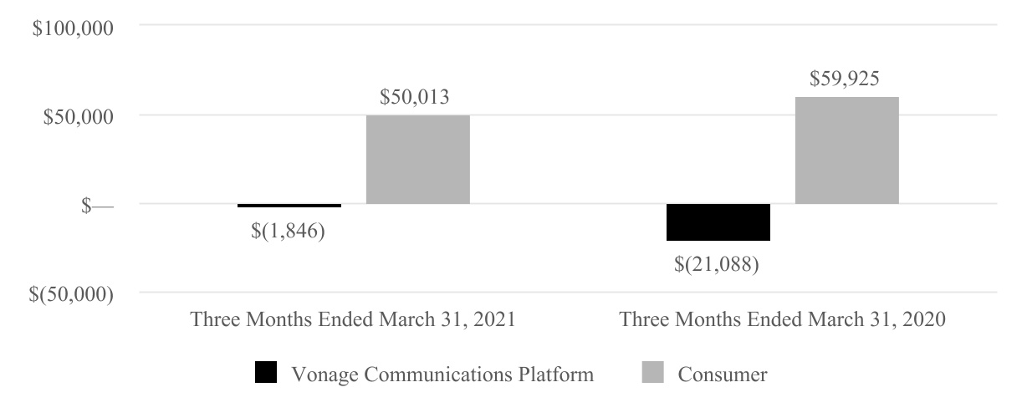Select the Vonage Communications Platform legend label
Screen dimensions: 1022x418
point(442,375)
